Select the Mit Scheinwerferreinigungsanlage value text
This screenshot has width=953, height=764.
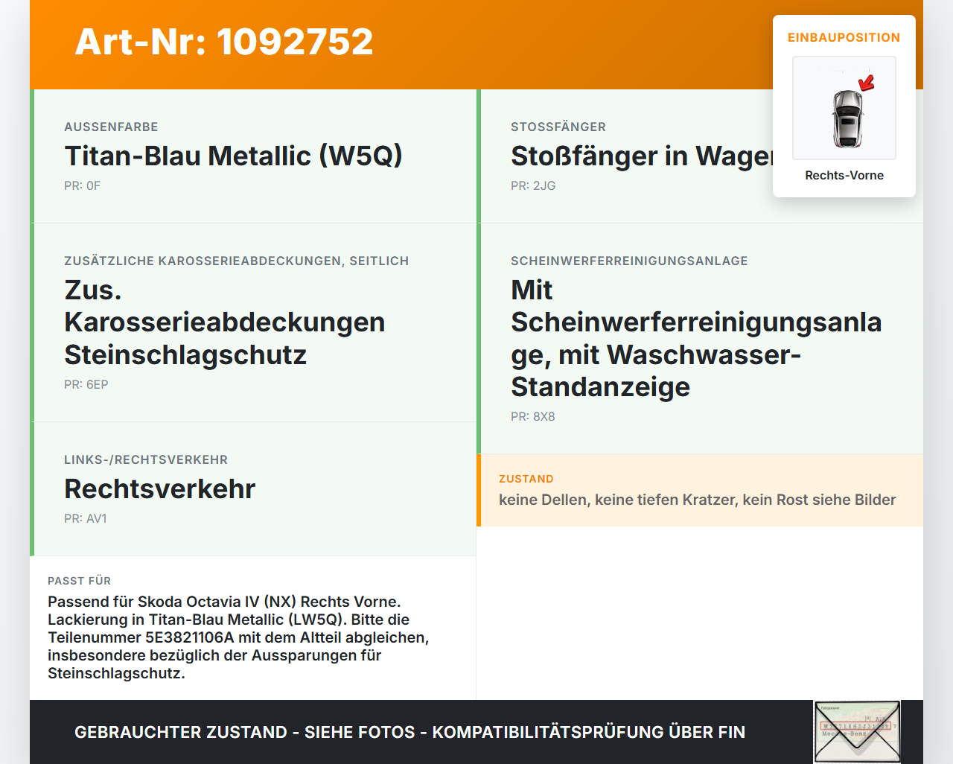pos(696,338)
